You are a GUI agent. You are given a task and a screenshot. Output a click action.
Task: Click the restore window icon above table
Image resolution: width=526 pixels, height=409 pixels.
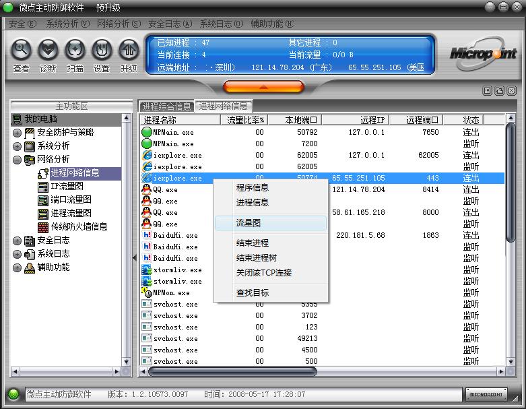click(499, 90)
